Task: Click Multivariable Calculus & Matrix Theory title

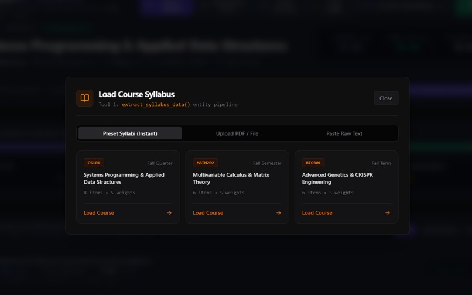Action: pyautogui.click(x=231, y=178)
